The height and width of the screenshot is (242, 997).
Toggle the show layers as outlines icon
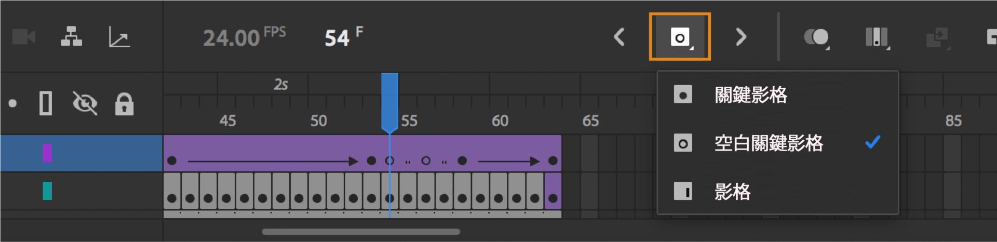[46, 103]
